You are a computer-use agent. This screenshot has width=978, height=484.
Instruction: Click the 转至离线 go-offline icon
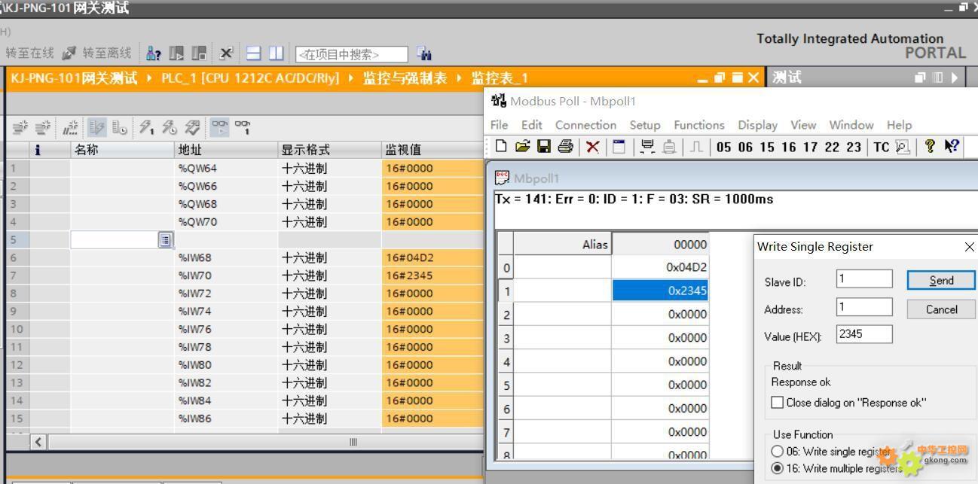coord(69,53)
